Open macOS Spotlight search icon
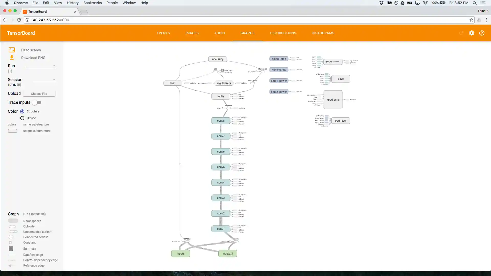 pyautogui.click(x=475, y=3)
